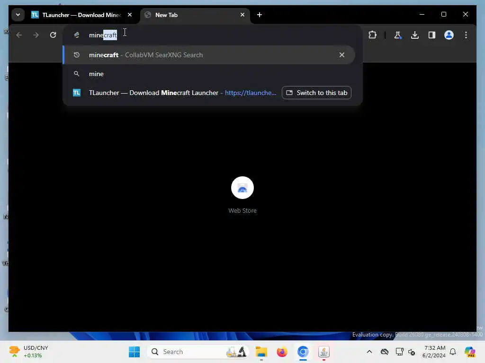Switch to the TLauncher Download Minecraft tab

[82, 15]
